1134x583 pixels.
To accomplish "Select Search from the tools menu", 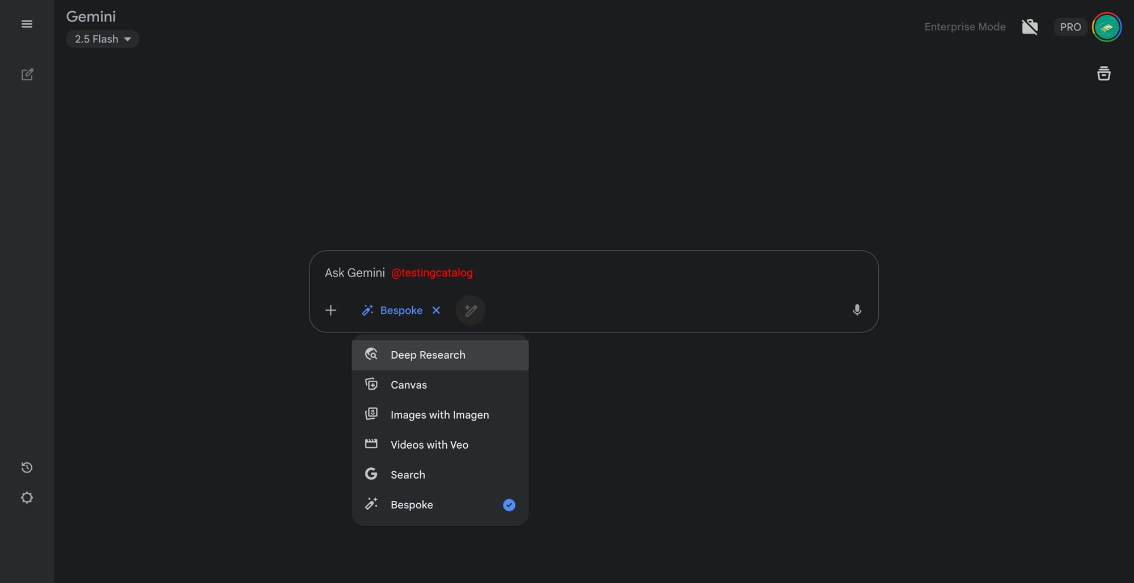I will point(440,475).
